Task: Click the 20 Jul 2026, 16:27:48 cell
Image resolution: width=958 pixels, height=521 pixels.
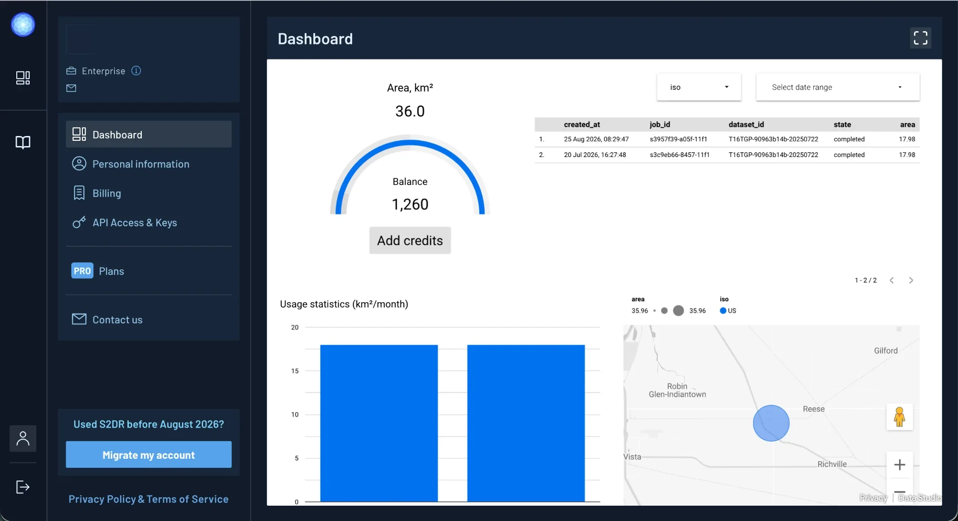Action: click(595, 155)
